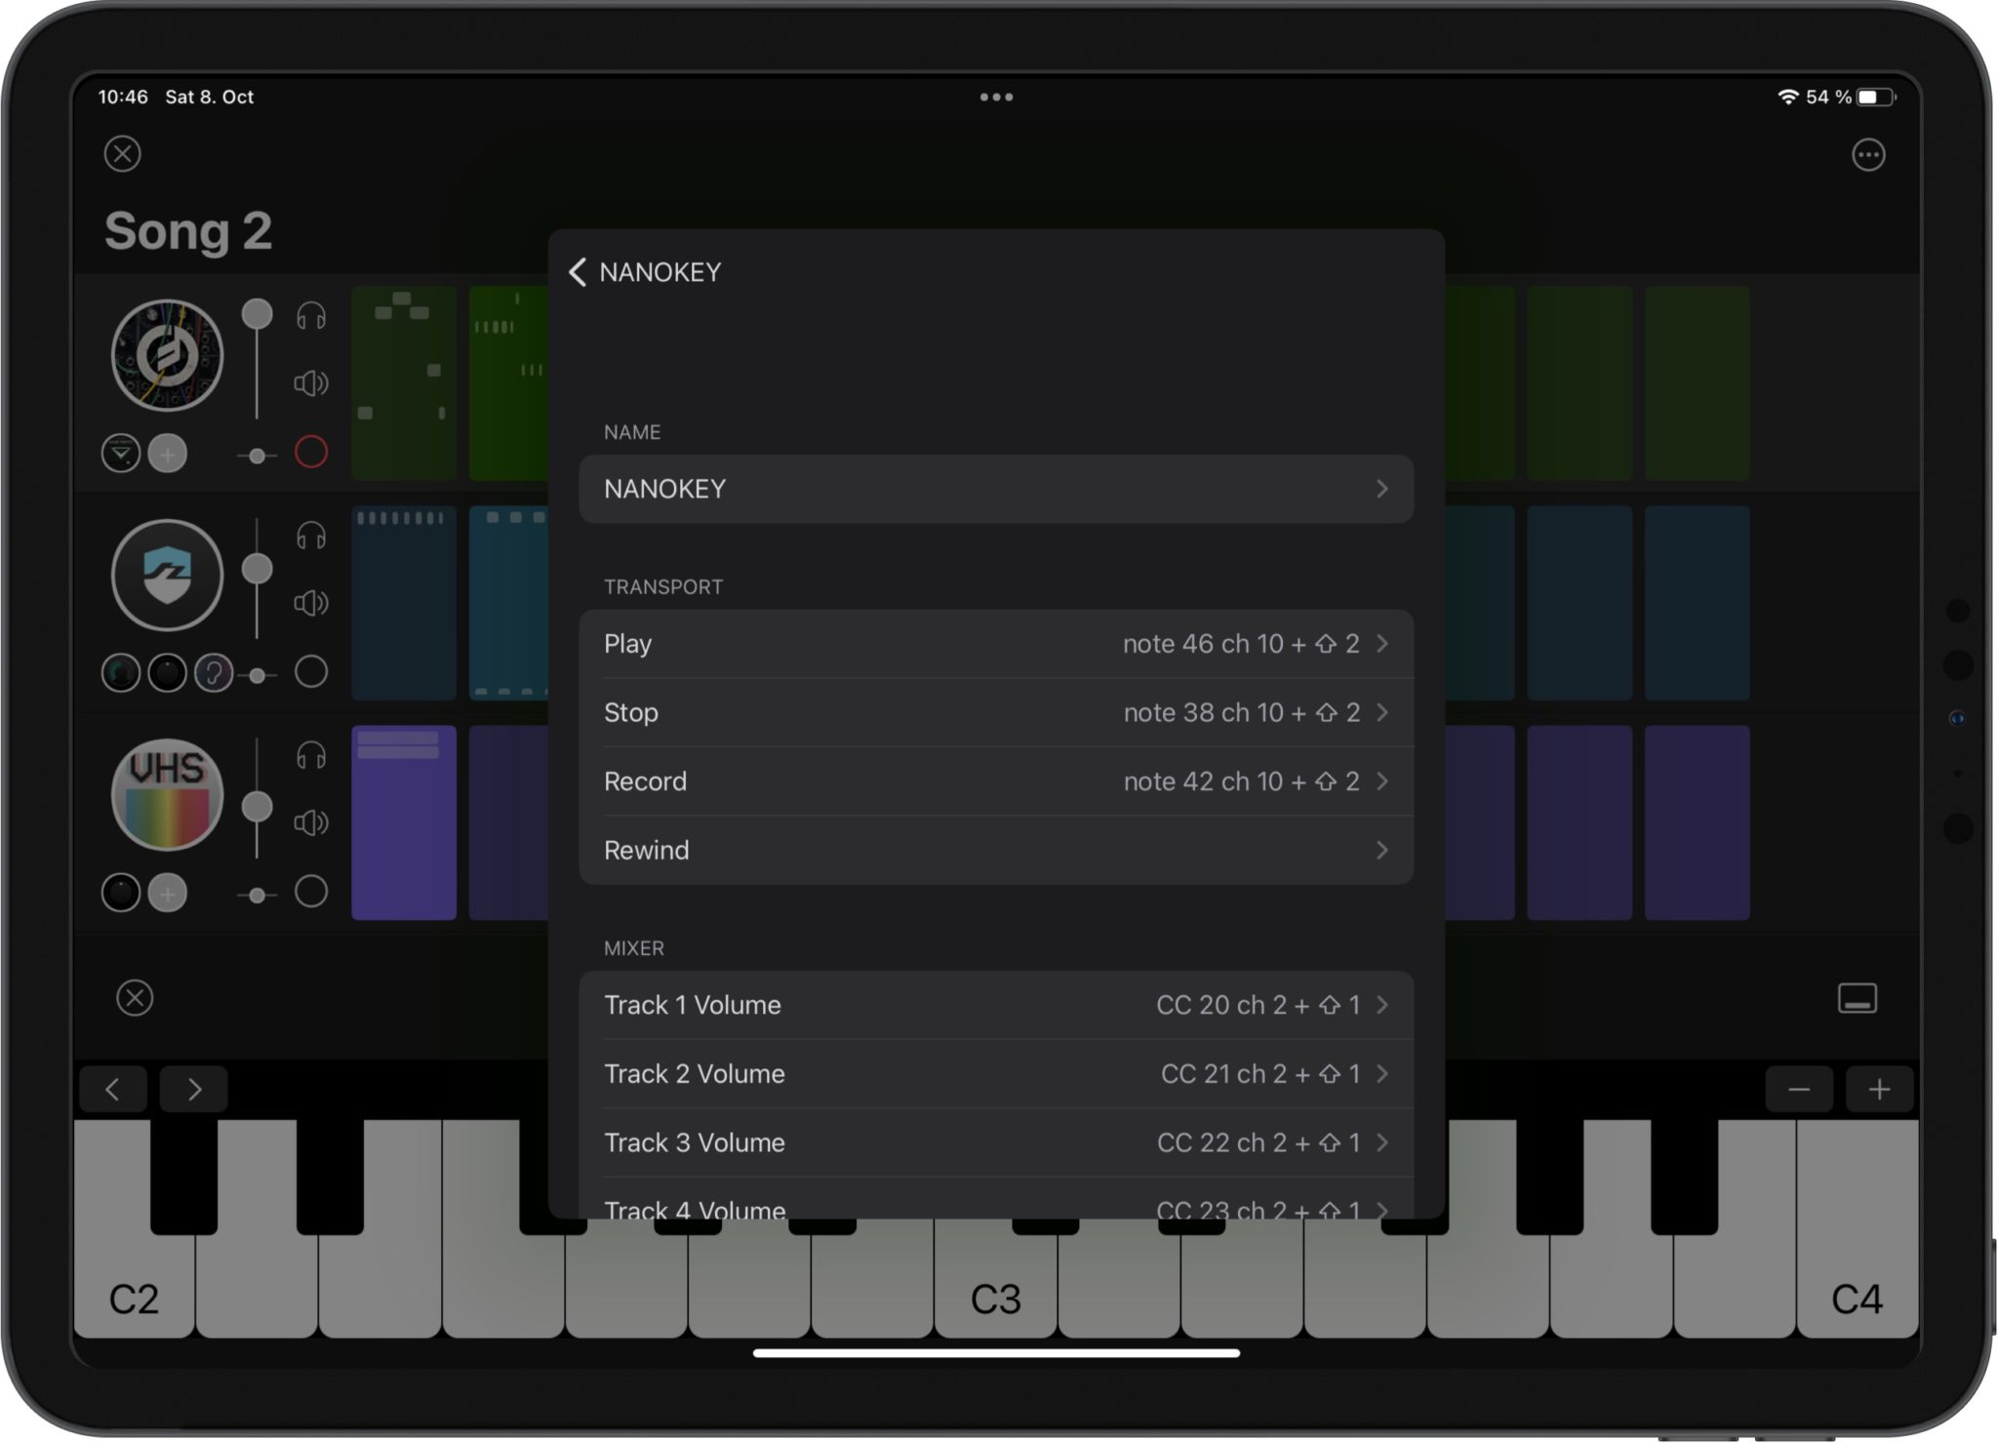Open the Rewind transport mapping

(x=996, y=850)
